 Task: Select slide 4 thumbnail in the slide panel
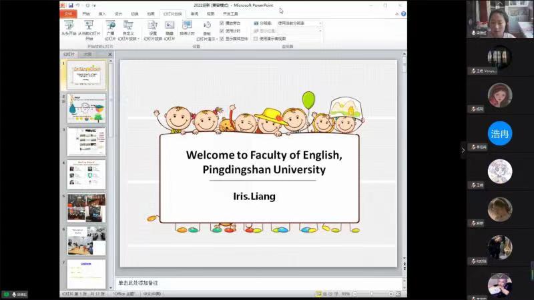point(86,174)
